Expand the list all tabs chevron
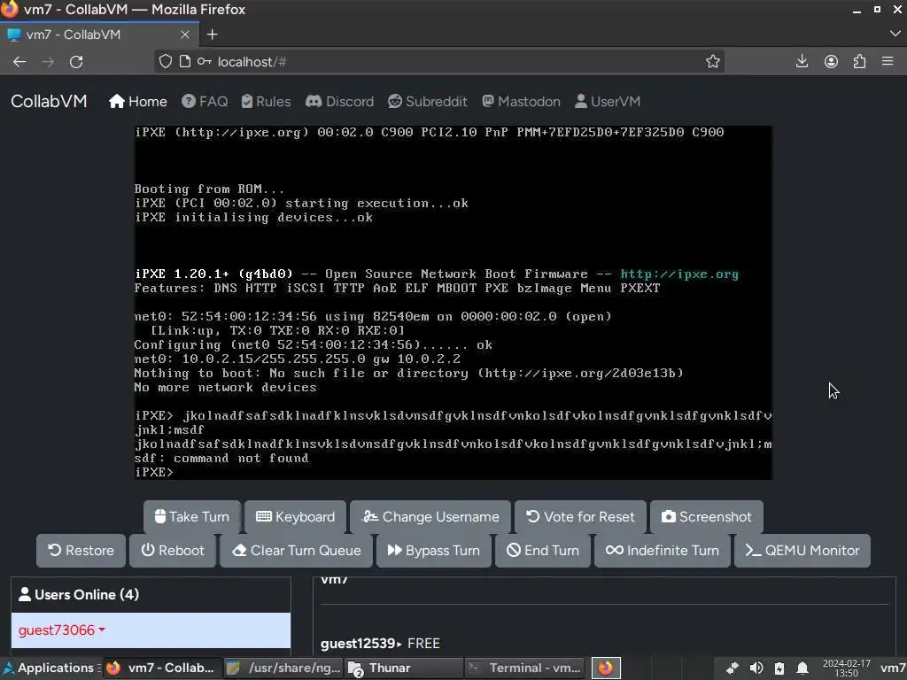This screenshot has width=907, height=680. click(x=895, y=35)
